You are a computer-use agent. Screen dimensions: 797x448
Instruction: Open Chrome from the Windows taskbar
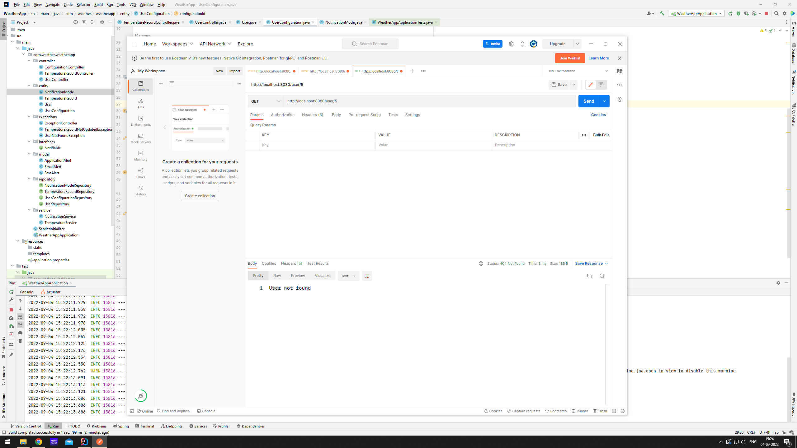pyautogui.click(x=39, y=442)
